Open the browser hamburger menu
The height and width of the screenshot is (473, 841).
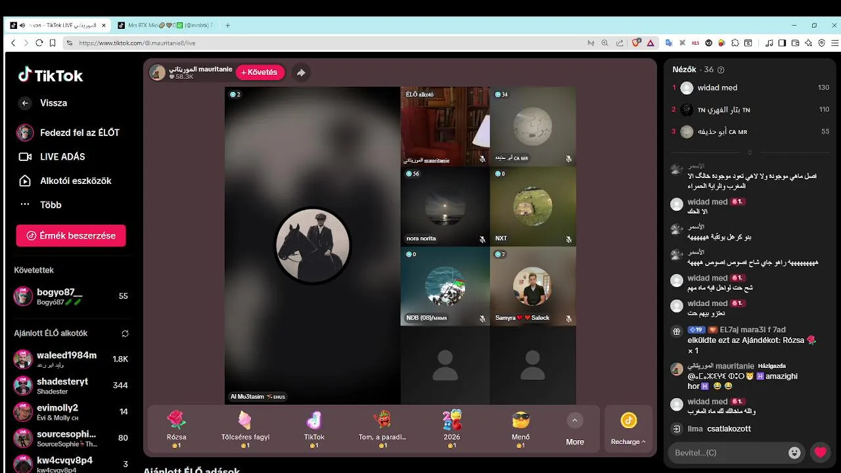click(x=834, y=43)
